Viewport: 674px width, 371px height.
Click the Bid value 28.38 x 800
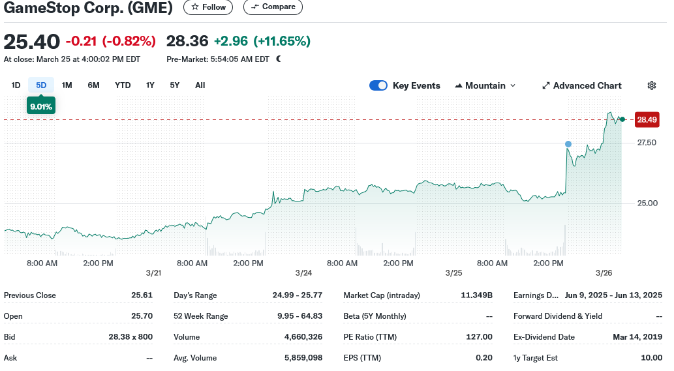click(x=130, y=336)
